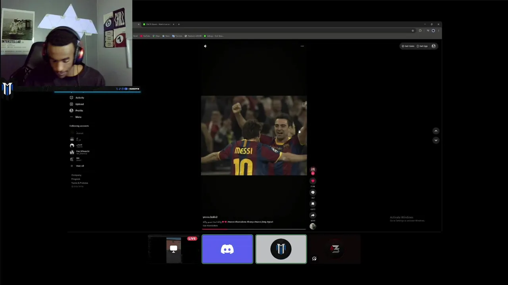Click the webcam overlay of the streamer
The height and width of the screenshot is (285, 508).
[x=66, y=43]
